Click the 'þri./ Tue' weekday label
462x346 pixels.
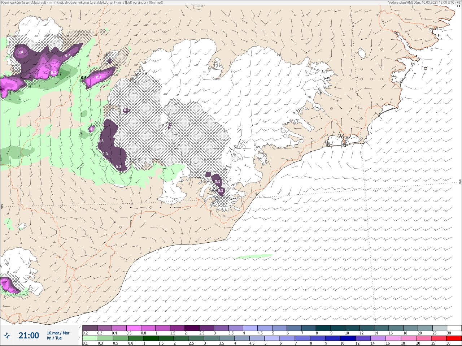tap(54, 338)
